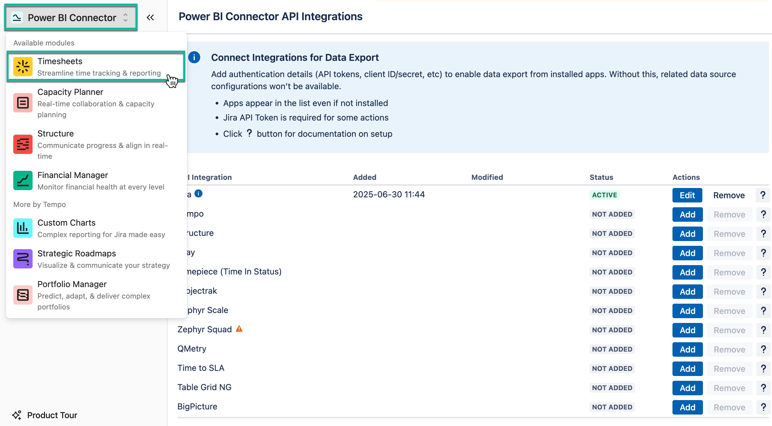Select the yellow Timesheets module icon
The height and width of the screenshot is (426, 772).
(23, 67)
